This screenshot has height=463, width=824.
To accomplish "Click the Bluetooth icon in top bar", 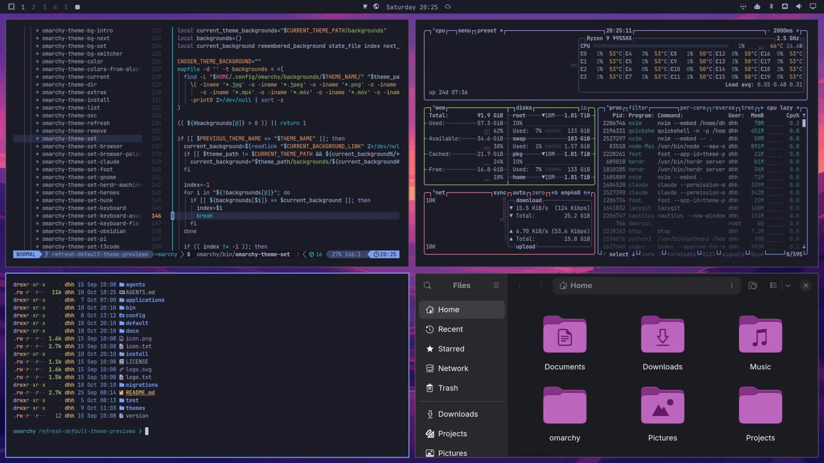I will [771, 7].
